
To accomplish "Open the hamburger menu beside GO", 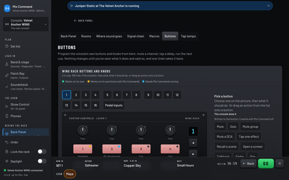I will point(280,163).
